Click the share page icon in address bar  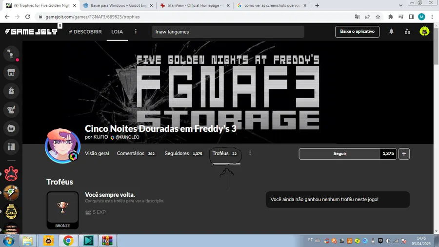click(368, 17)
